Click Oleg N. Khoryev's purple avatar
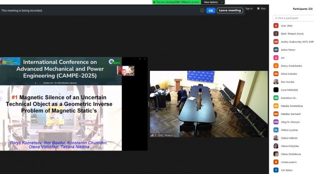 pos(276,122)
